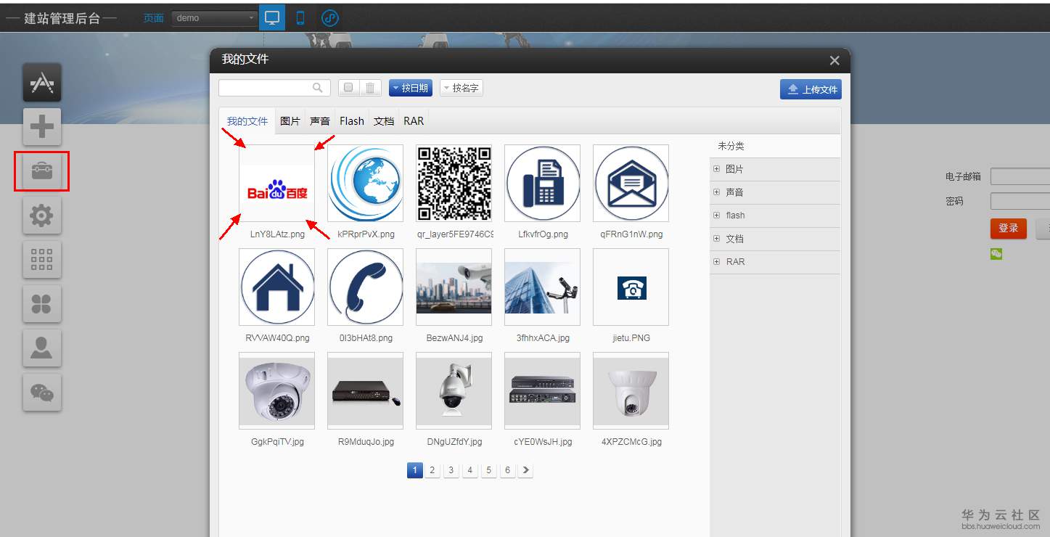The image size is (1050, 537).
Task: Select the Baidu logo LnY8LAtz.png thumbnail
Action: pyautogui.click(x=276, y=183)
